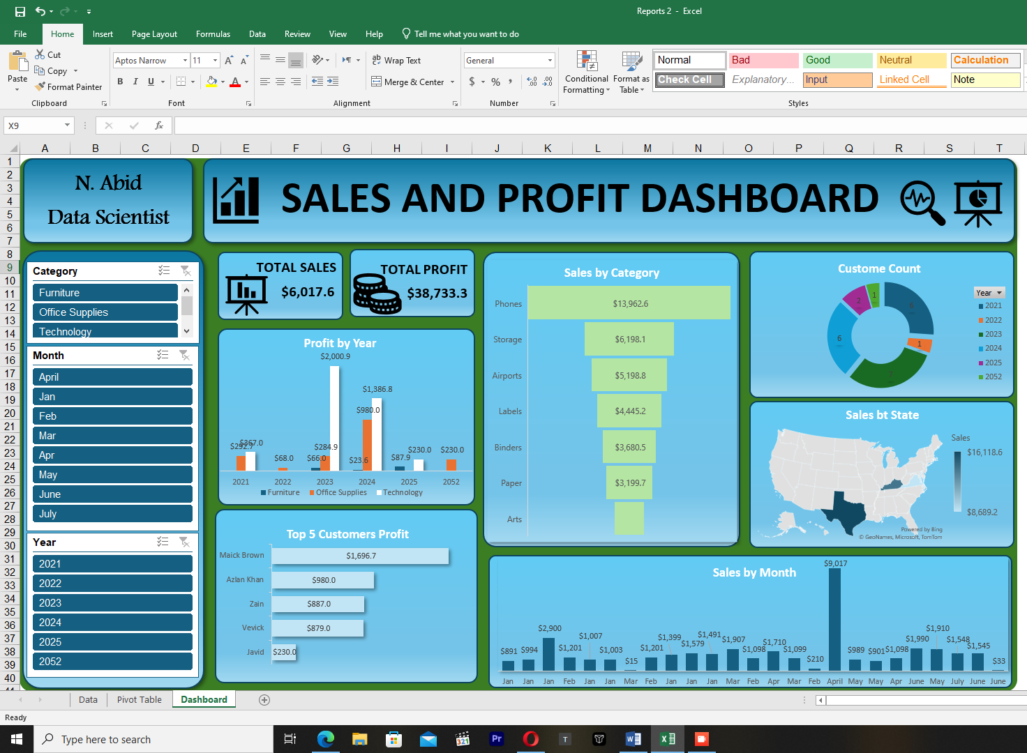Switch to the Pivot Table sheet
The height and width of the screenshot is (753, 1027).
click(x=140, y=700)
